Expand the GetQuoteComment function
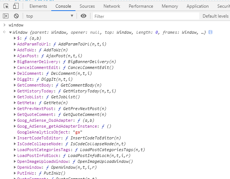230x179 pixels. (x=15, y=114)
